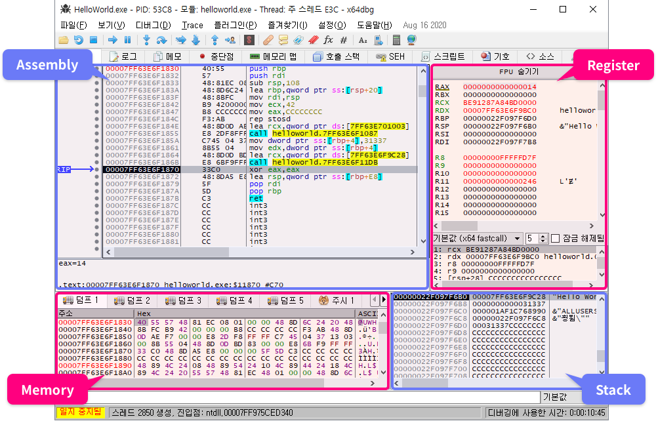This screenshot has height=421, width=656.
Task: Pause execution with the pause icon
Action: point(127,41)
